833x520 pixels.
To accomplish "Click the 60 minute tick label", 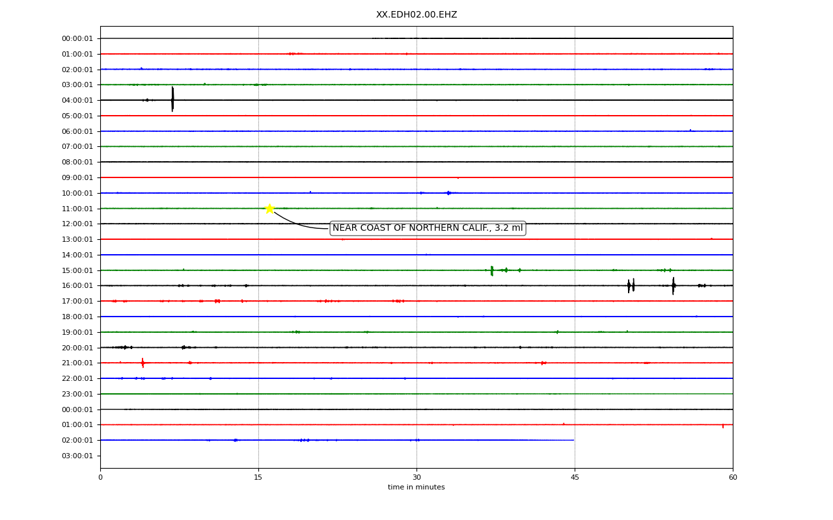I will [x=733, y=478].
